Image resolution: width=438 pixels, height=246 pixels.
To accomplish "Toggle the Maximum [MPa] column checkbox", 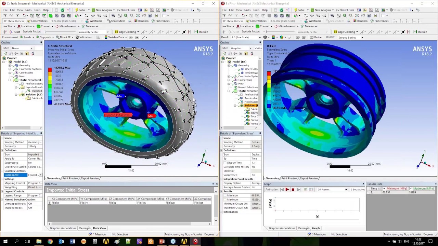I will tap(411, 189).
